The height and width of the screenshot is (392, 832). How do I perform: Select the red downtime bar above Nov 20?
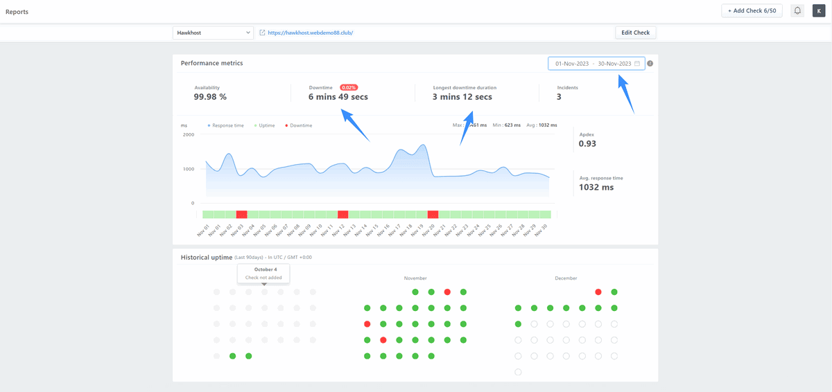pos(433,215)
